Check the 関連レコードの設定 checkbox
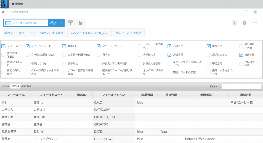Screen dimensions: 263x143 click(x=170, y=72)
